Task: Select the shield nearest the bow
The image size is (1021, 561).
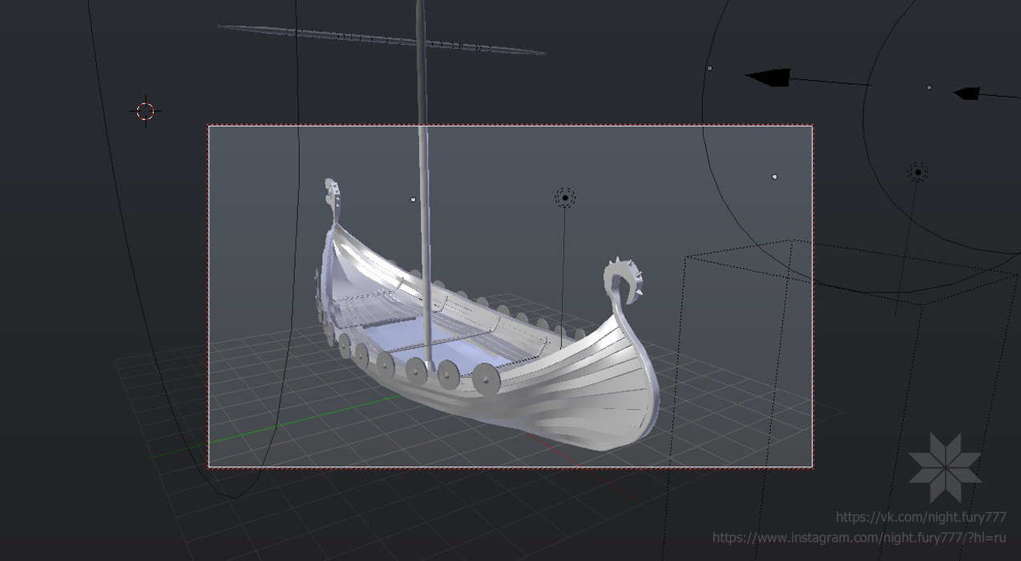Action: [x=486, y=379]
